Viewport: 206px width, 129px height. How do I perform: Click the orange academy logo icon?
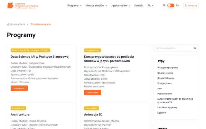click(x=10, y=5)
